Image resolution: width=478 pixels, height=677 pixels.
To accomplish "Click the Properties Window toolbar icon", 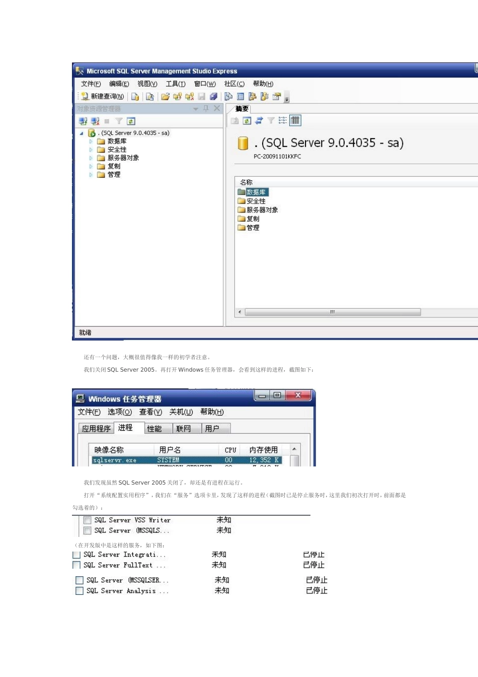I will [x=276, y=96].
